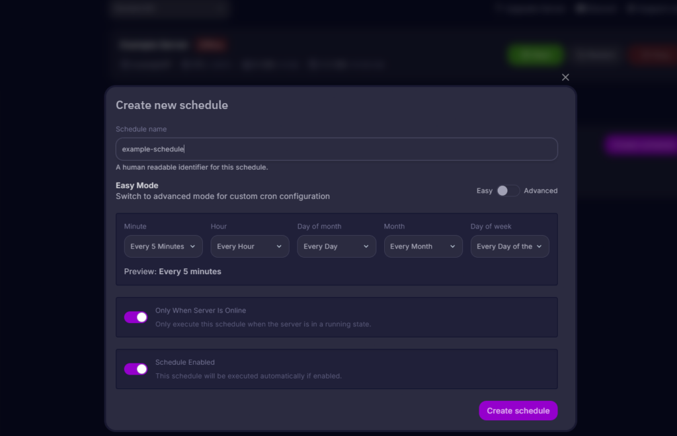
Task: Click the Schedule name input containing example-schedule
Action: (x=337, y=149)
